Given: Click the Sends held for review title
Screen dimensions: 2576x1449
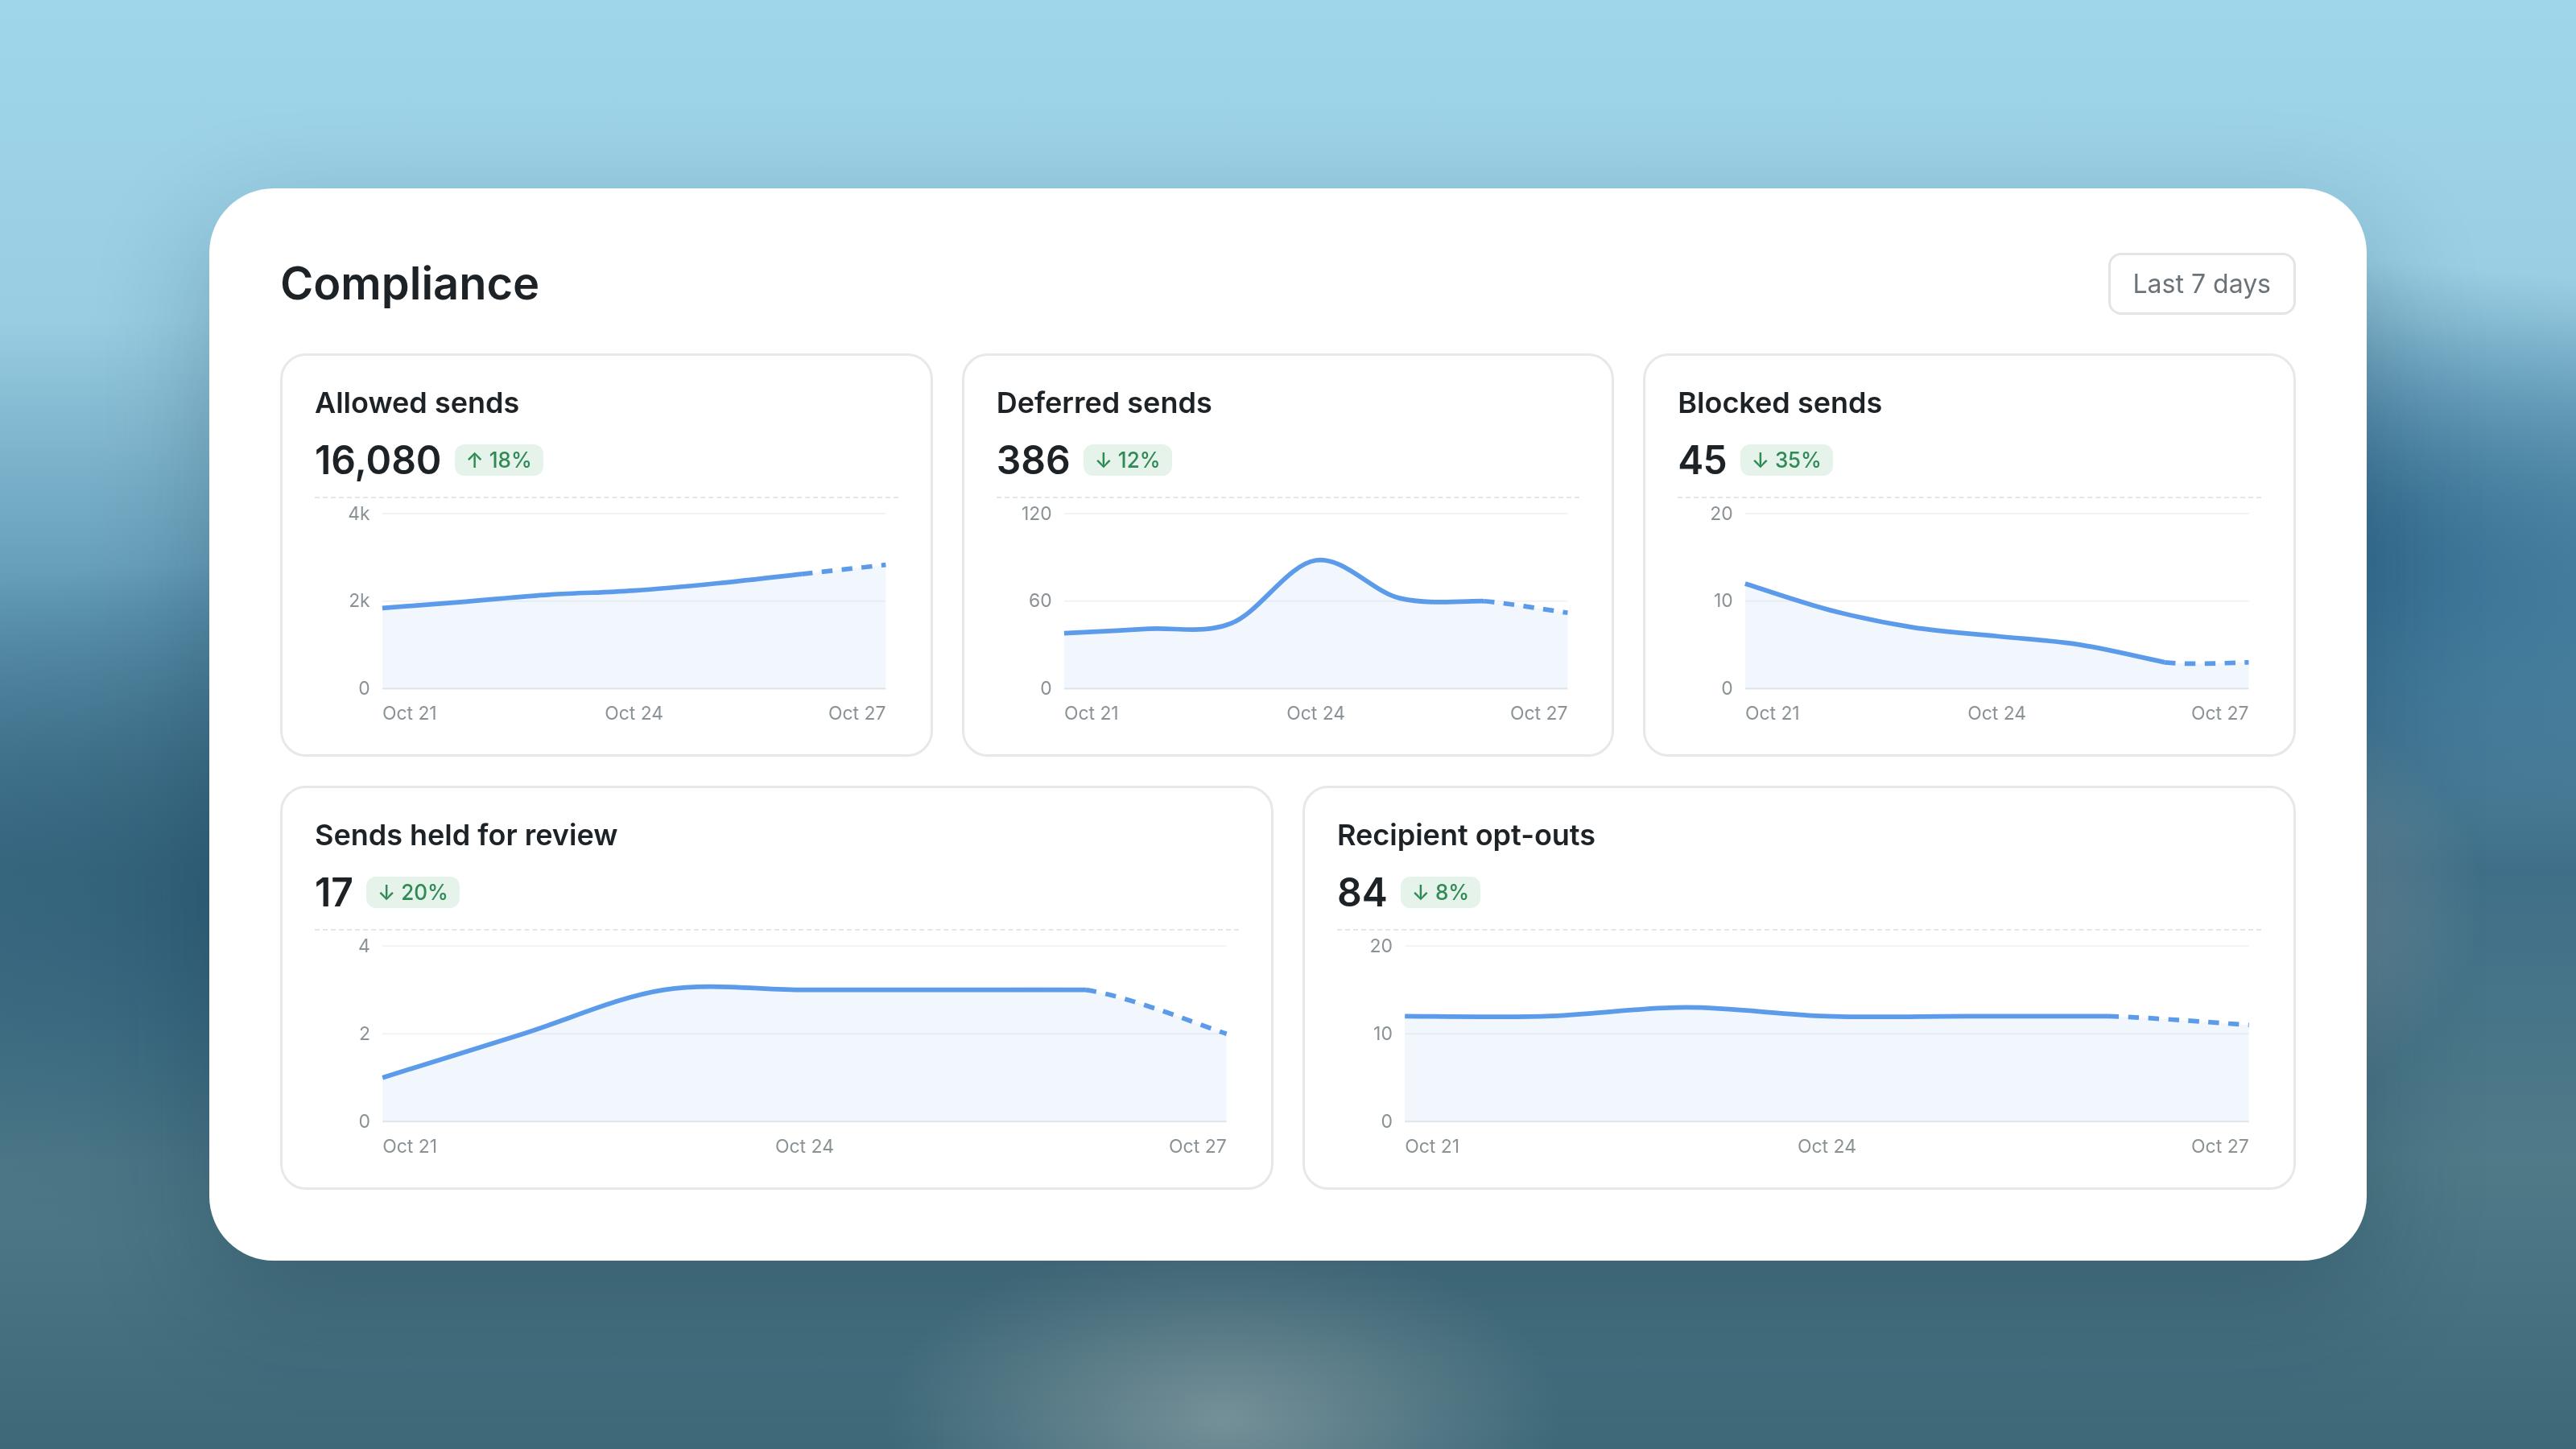Looking at the screenshot, I should point(466,835).
